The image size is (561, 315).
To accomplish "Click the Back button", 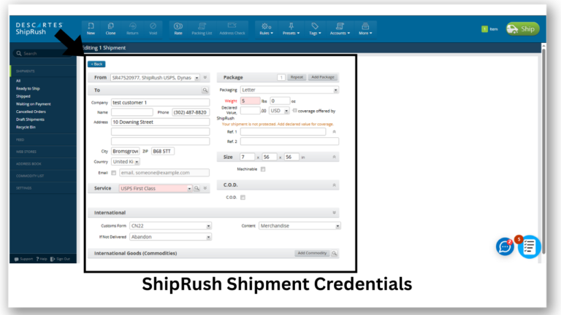I will (96, 64).
